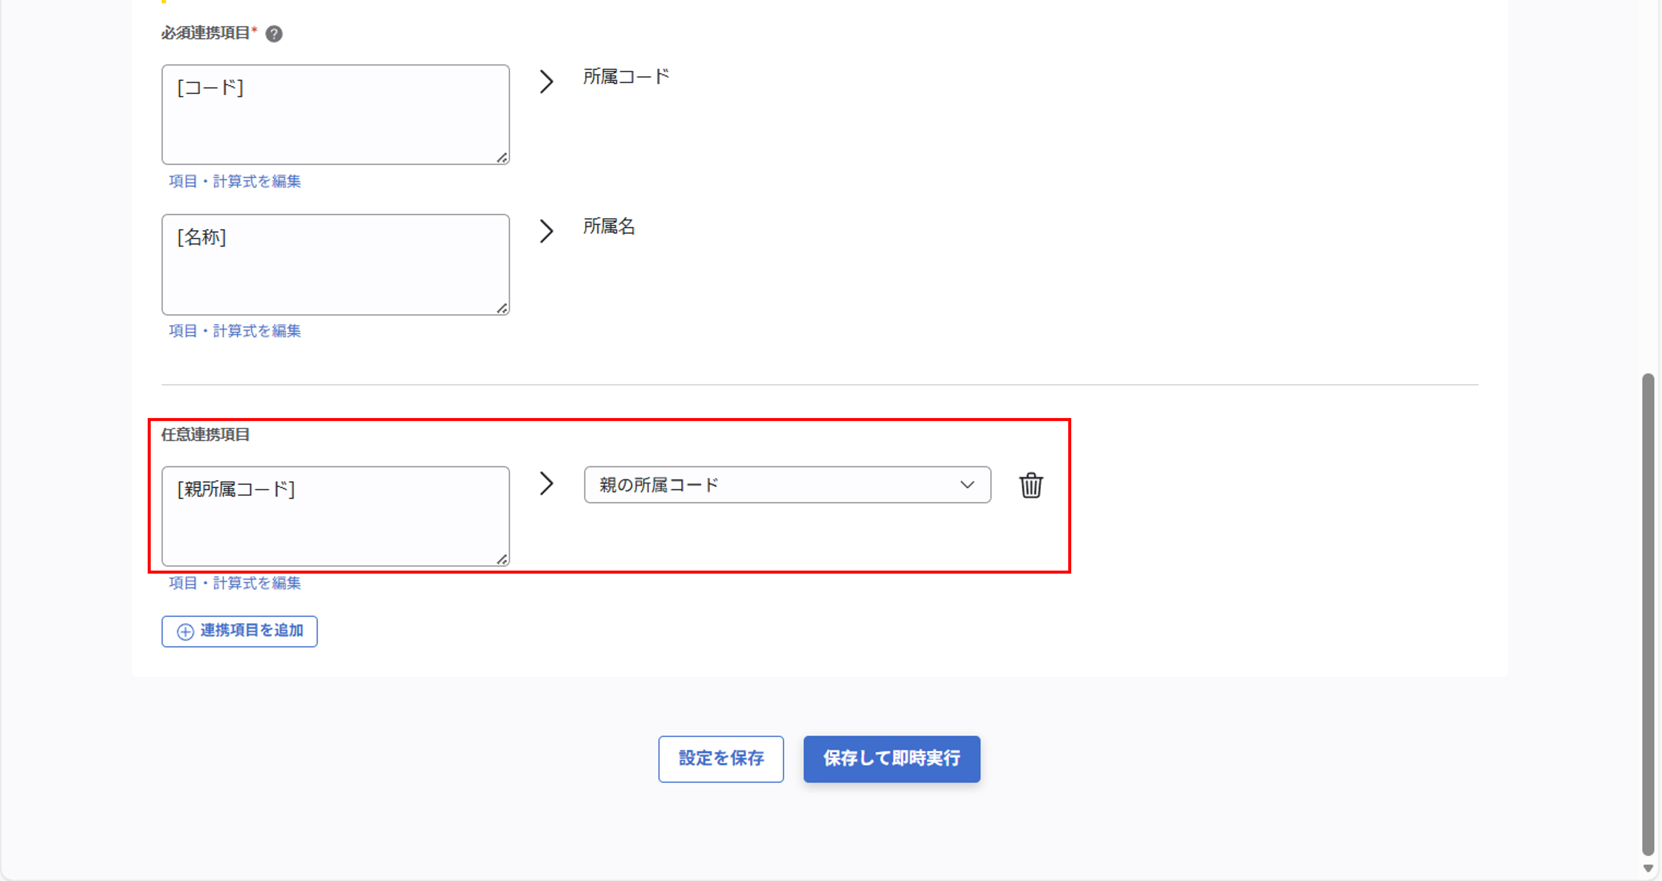Screen dimensions: 1662x881
Task: Open the 親の所属コード dropdown
Action: tap(787, 485)
